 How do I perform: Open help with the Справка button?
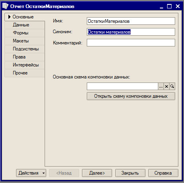pyautogui.click(x=163, y=173)
